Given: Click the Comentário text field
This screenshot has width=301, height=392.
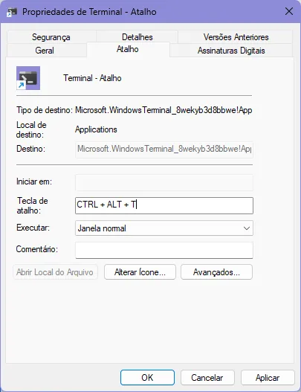Looking at the screenshot, I should point(164,250).
